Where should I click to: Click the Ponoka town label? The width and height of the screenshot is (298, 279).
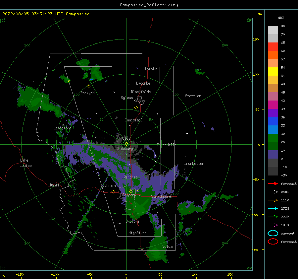click(x=151, y=68)
